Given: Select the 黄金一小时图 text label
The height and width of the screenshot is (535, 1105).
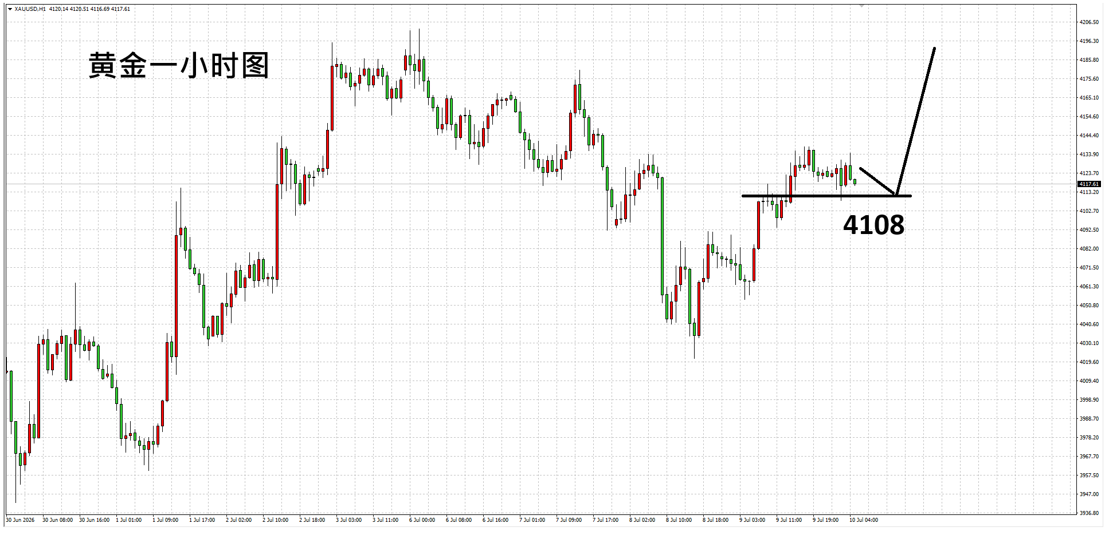Looking at the screenshot, I should 179,65.
